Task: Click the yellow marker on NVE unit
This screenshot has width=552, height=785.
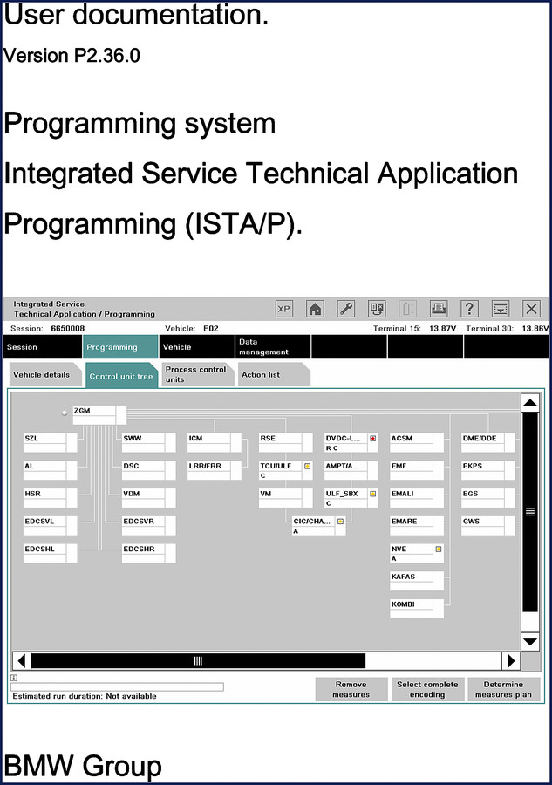Action: pos(439,549)
